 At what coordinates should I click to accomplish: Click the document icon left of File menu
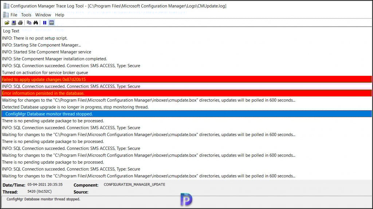point(6,15)
